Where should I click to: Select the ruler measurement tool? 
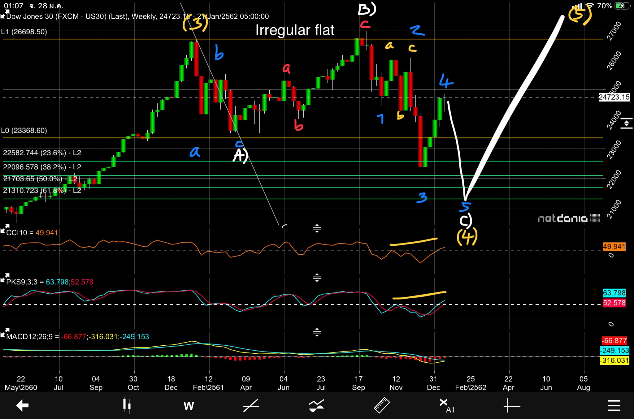(x=382, y=405)
